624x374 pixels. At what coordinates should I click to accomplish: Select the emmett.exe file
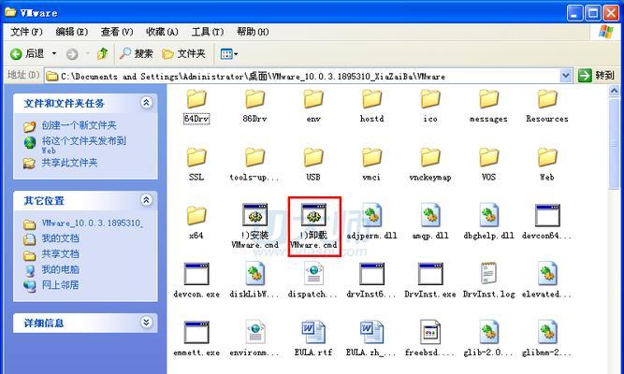point(196,339)
